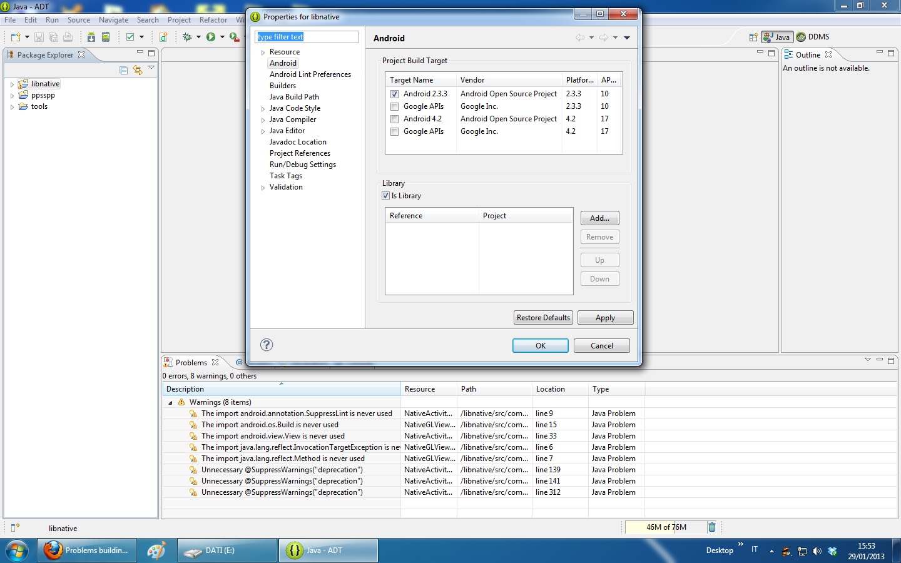The width and height of the screenshot is (901, 563).
Task: Click the Add... library reference button
Action: [x=599, y=218]
